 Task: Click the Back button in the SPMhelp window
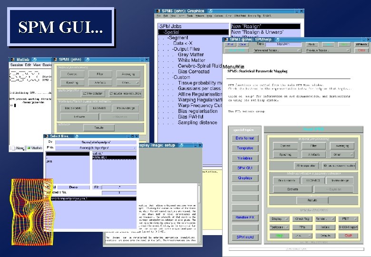(312, 44)
